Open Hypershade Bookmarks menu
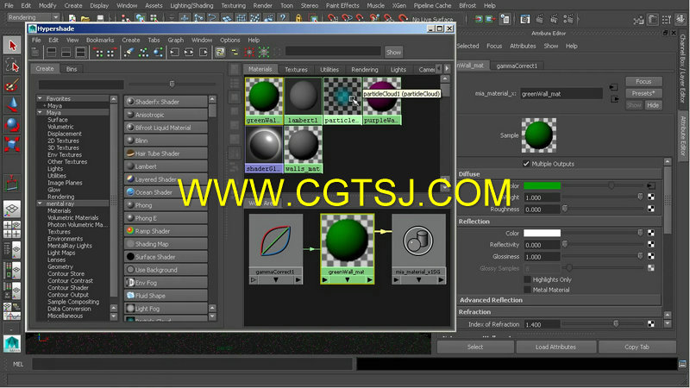This screenshot has width=690, height=388. point(100,40)
